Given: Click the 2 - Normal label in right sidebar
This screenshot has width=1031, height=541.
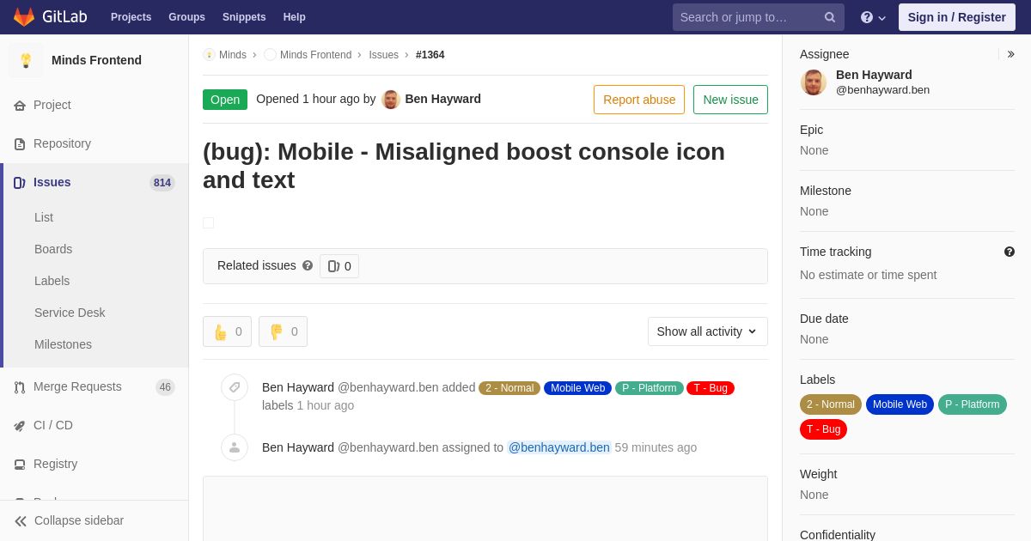Looking at the screenshot, I should tap(831, 404).
